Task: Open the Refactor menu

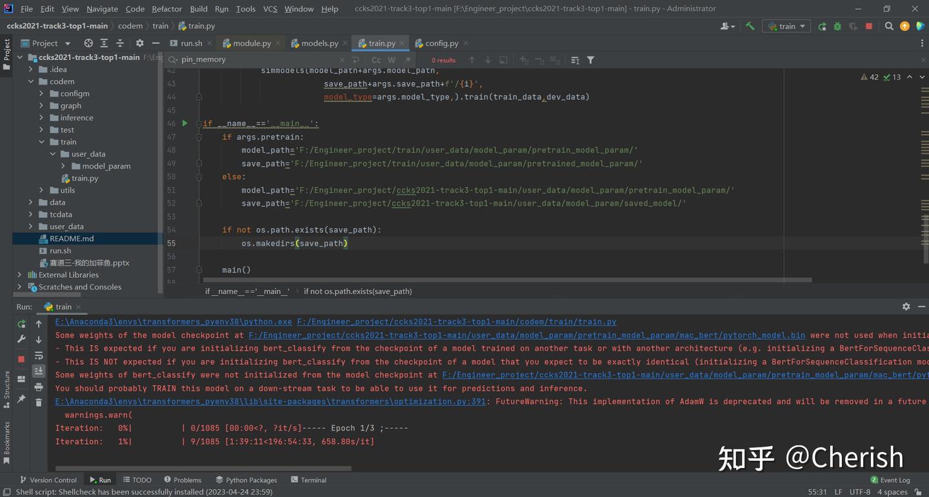Action: point(166,9)
